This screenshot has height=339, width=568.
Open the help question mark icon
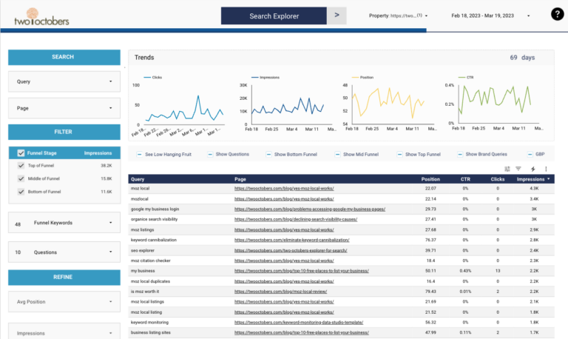pyautogui.click(x=557, y=14)
